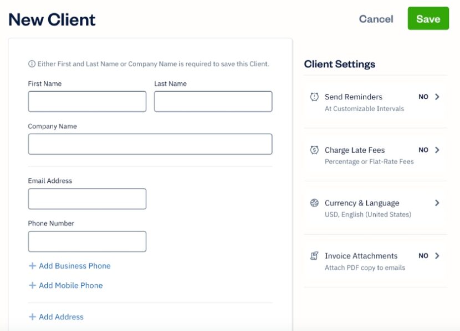This screenshot has height=331, width=460.
Task: Expand the Charge Late Fees settings chevron
Action: (x=437, y=149)
